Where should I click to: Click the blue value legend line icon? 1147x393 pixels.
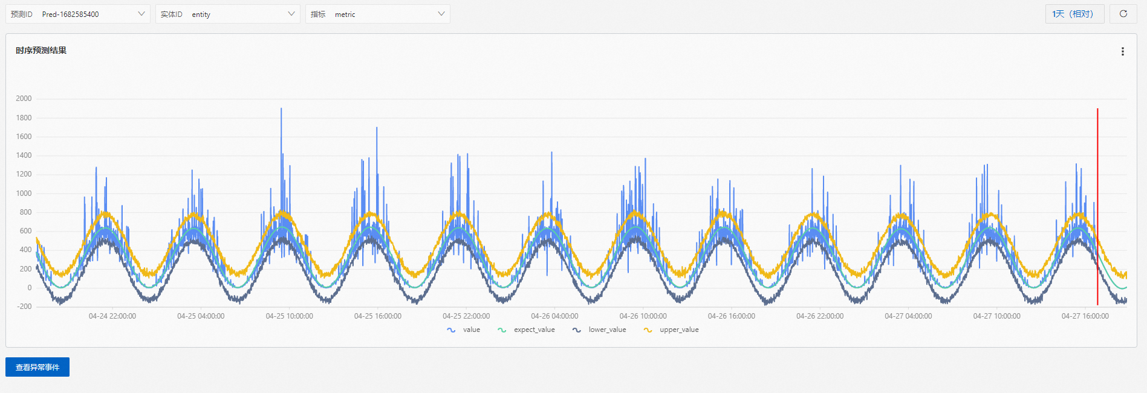pyautogui.click(x=451, y=330)
